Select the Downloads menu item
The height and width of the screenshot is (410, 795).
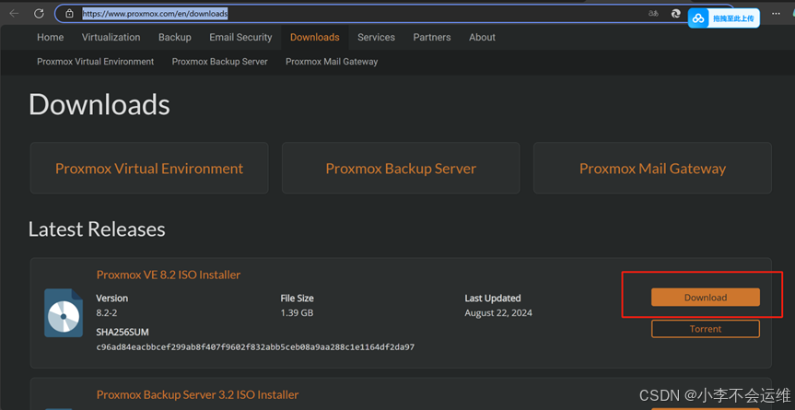(x=315, y=38)
